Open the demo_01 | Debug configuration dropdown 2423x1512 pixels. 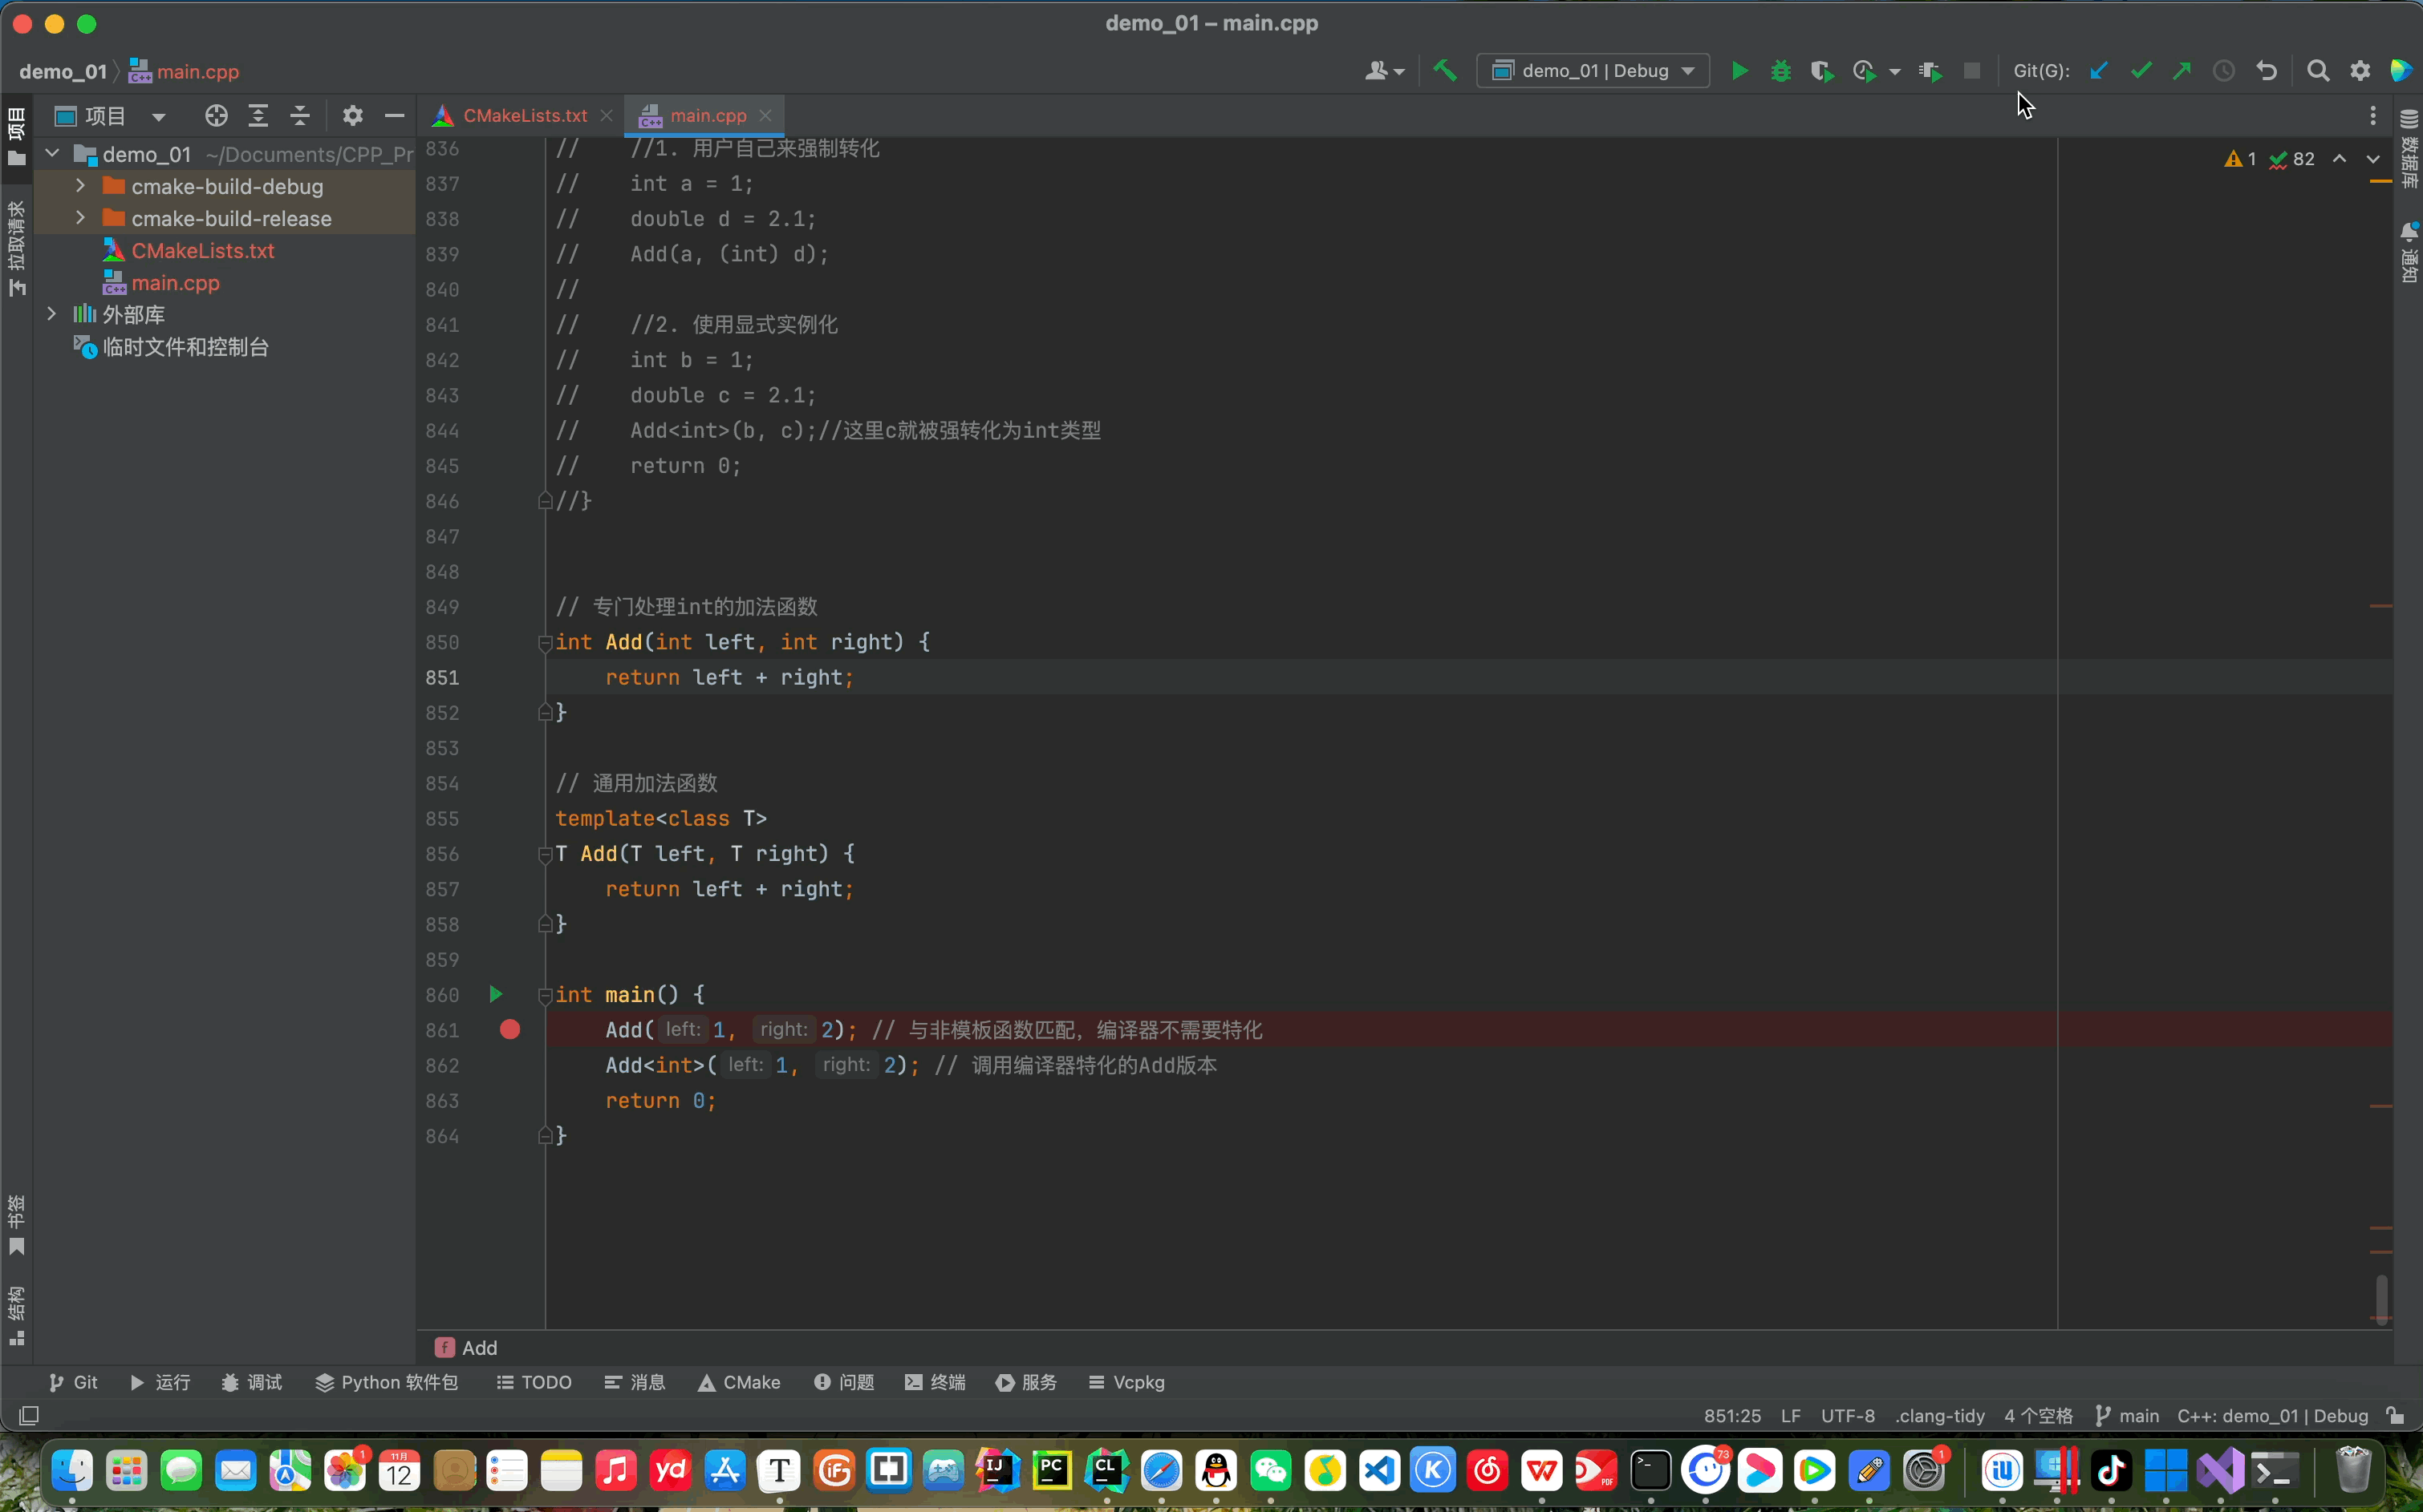[1593, 71]
